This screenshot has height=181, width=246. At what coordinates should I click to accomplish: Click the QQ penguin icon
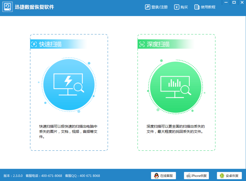(x=156, y=176)
